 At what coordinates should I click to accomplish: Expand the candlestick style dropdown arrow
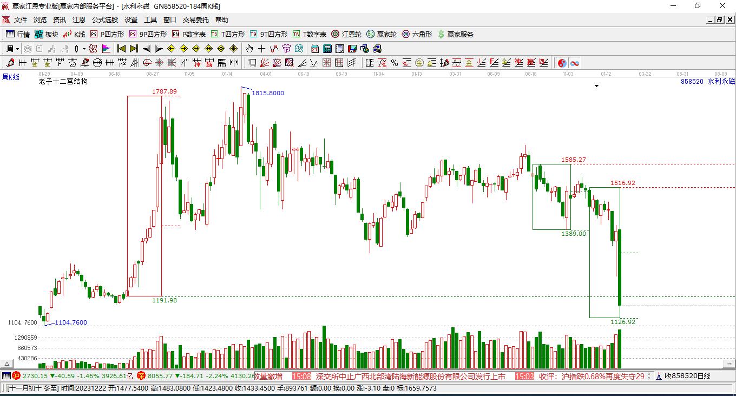tap(84, 49)
